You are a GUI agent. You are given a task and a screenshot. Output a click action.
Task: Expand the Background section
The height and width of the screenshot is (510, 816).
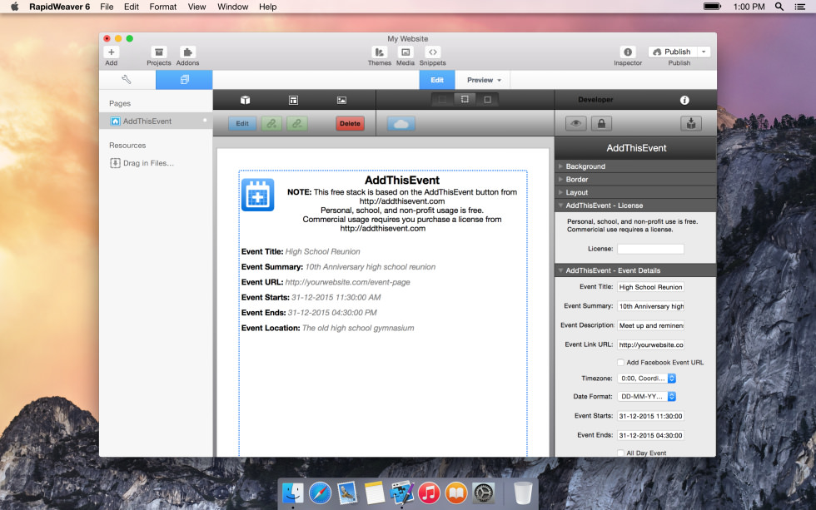tap(635, 166)
